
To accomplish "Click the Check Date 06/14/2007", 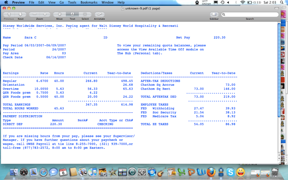I will click(56, 57).
